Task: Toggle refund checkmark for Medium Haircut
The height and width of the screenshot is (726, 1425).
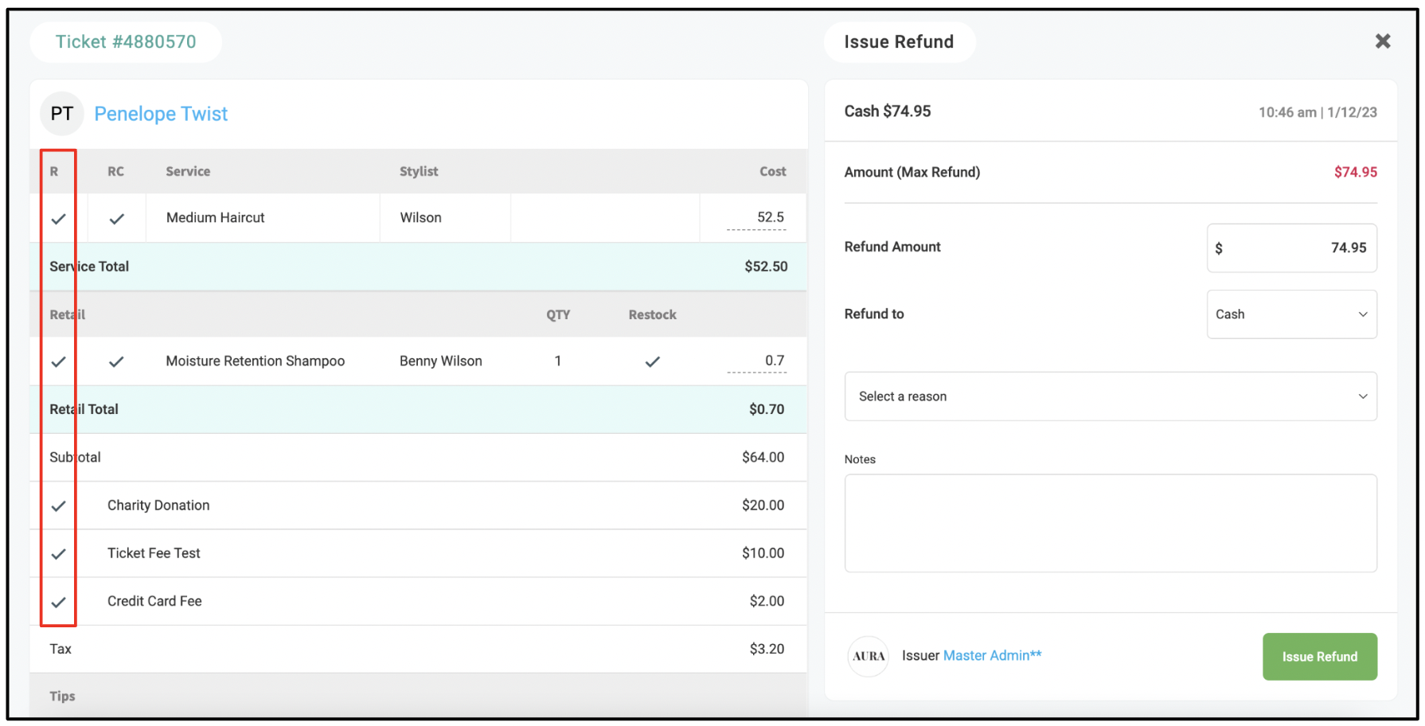Action: click(58, 218)
